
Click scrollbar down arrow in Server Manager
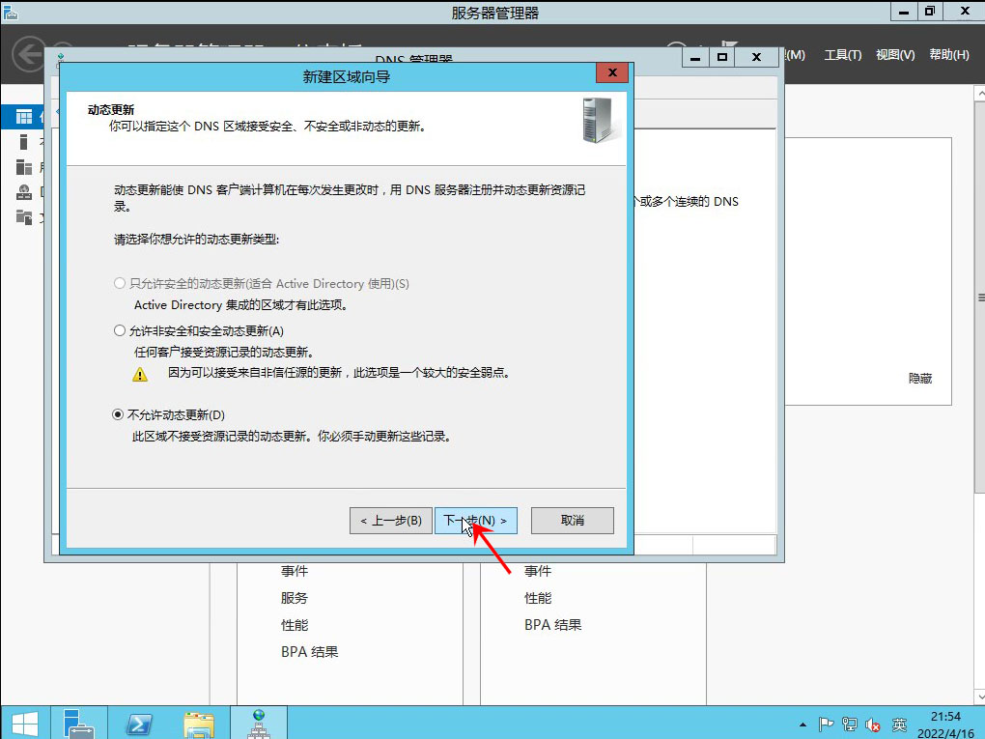979,696
